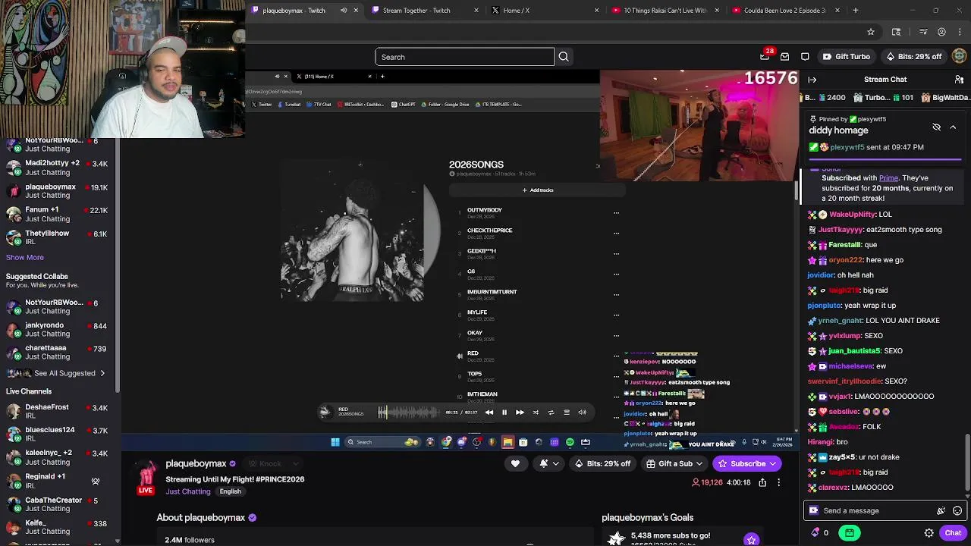Switch to 10 Things Rakai tab
Image resolution: width=971 pixels, height=546 pixels.
tap(665, 11)
